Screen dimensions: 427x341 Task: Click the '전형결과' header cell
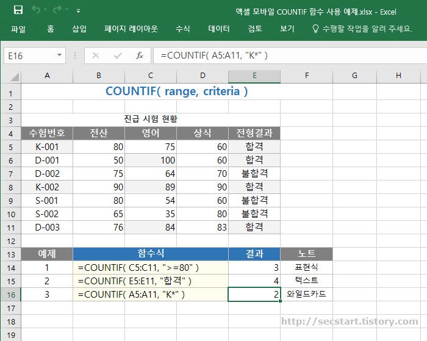254,133
